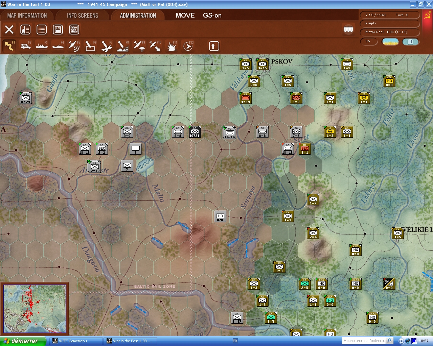Switch to the Administration tab
The image size is (433, 346).
click(138, 16)
